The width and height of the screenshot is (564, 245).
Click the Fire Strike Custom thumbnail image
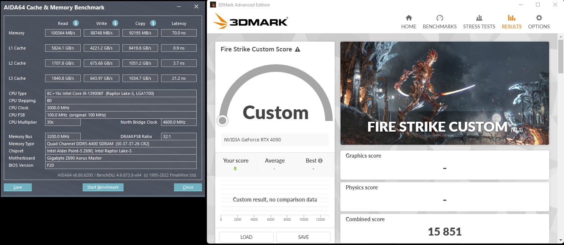click(445, 93)
